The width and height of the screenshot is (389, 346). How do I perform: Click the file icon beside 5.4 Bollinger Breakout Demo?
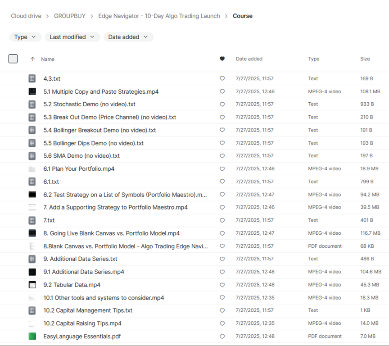[32, 130]
